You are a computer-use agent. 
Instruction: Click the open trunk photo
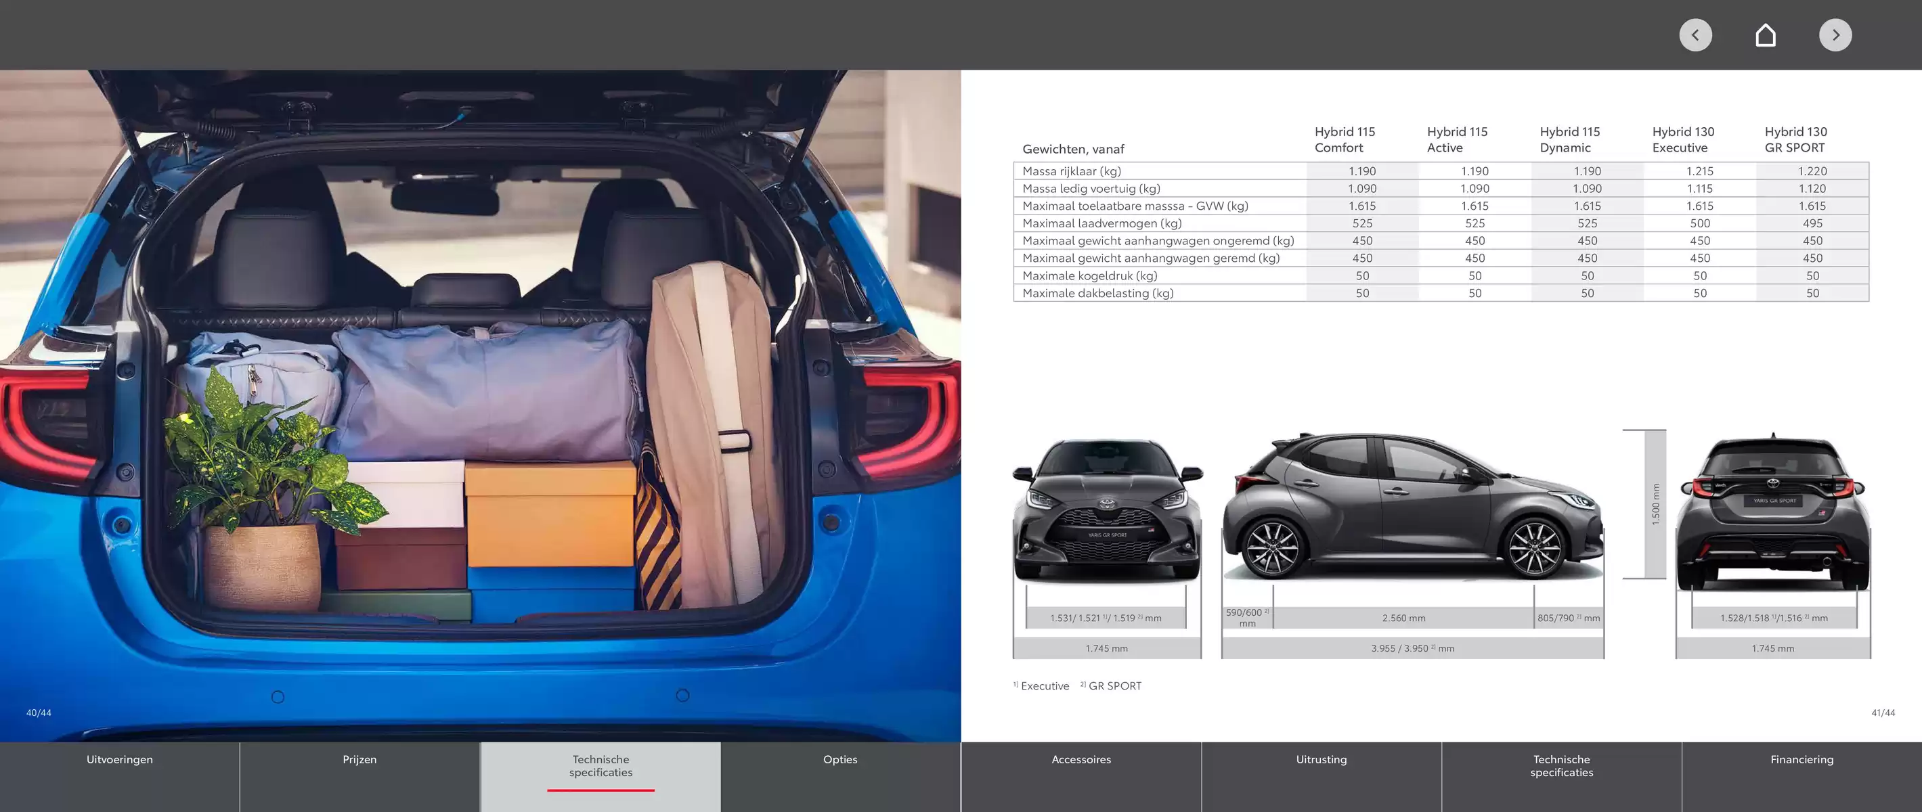pyautogui.click(x=481, y=405)
